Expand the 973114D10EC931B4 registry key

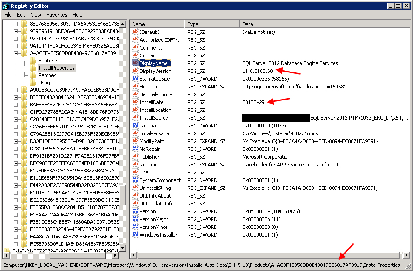pos(16,39)
